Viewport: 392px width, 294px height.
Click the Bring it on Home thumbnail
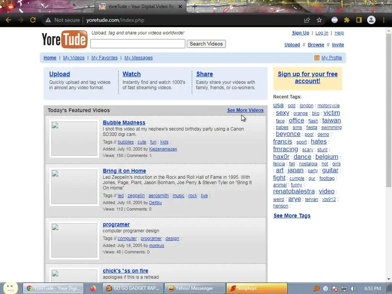[74, 187]
